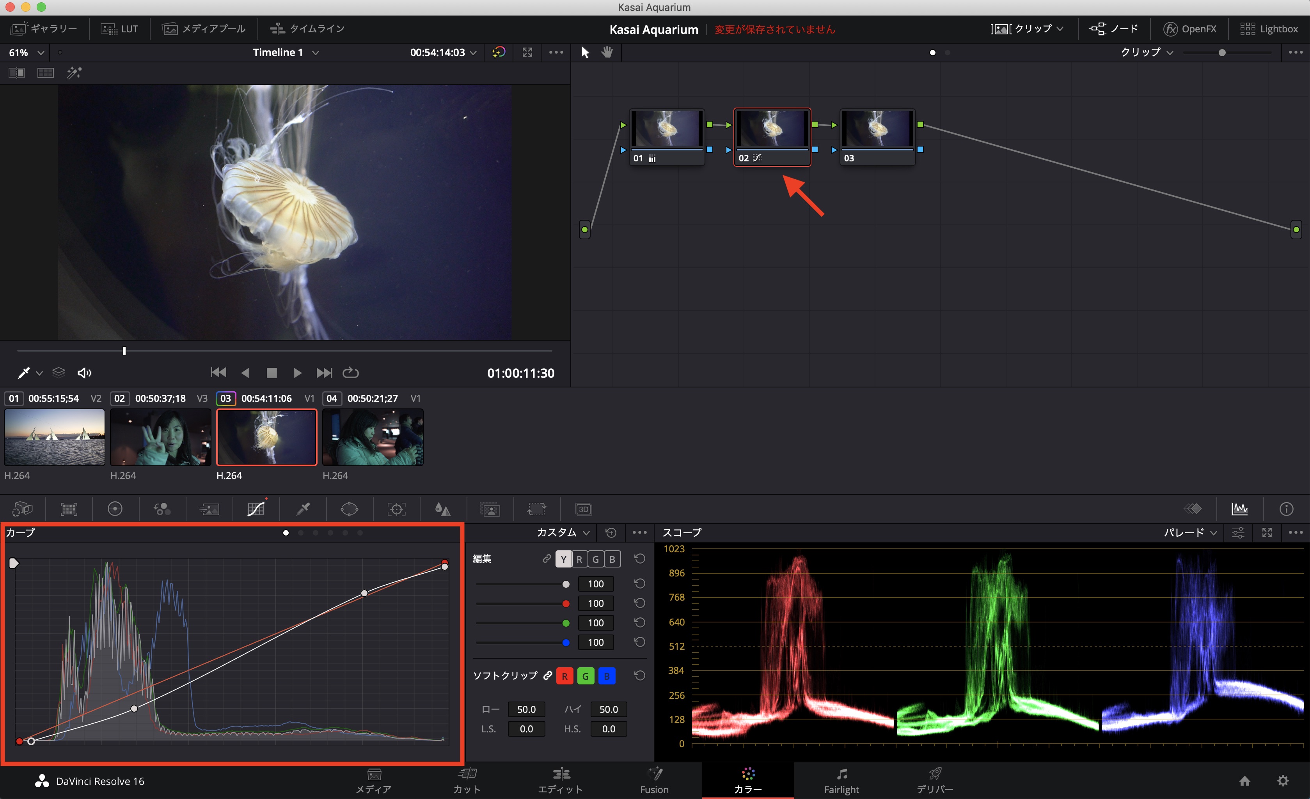Click the loop playback icon
1310x799 pixels.
point(350,373)
